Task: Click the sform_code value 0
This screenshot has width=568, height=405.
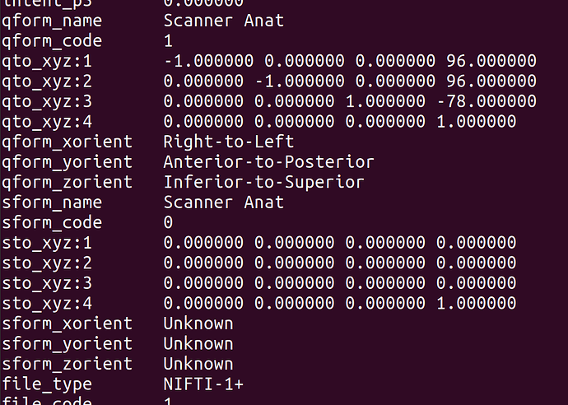Action: [x=168, y=222]
